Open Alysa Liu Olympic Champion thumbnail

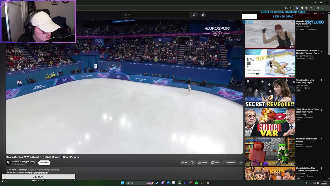pyautogui.click(x=270, y=64)
